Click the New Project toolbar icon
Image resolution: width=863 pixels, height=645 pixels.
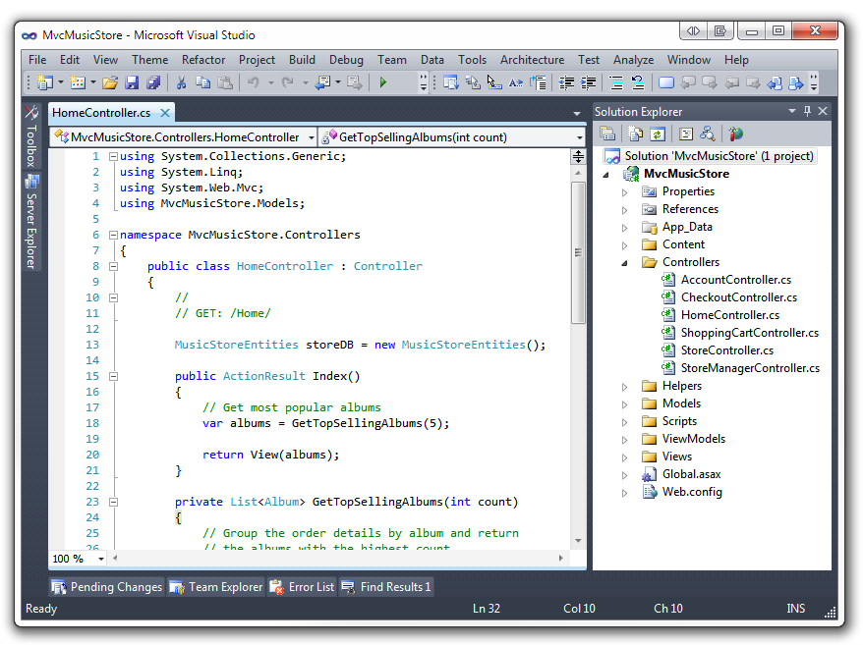[x=44, y=82]
